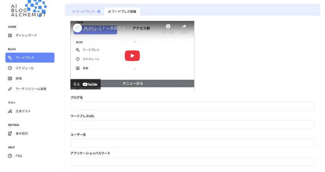Open the video on YouTube
325x172 pixels.
tap(86, 84)
